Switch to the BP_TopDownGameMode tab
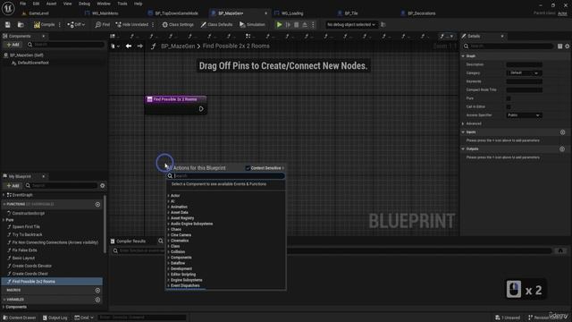This screenshot has height=322, width=572. pos(176,13)
